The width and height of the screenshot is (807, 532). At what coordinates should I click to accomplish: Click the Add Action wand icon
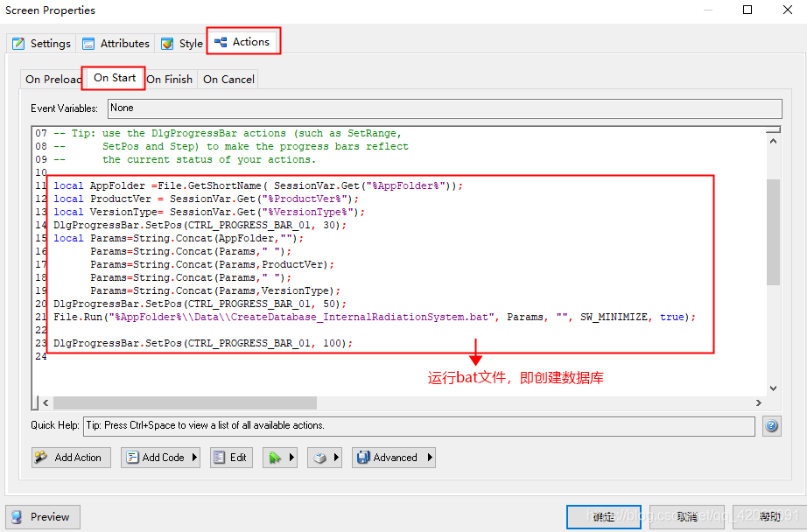(x=40, y=457)
